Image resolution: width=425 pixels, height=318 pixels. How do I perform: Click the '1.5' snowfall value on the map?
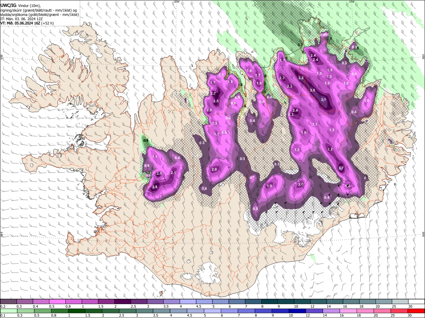pos(327,83)
